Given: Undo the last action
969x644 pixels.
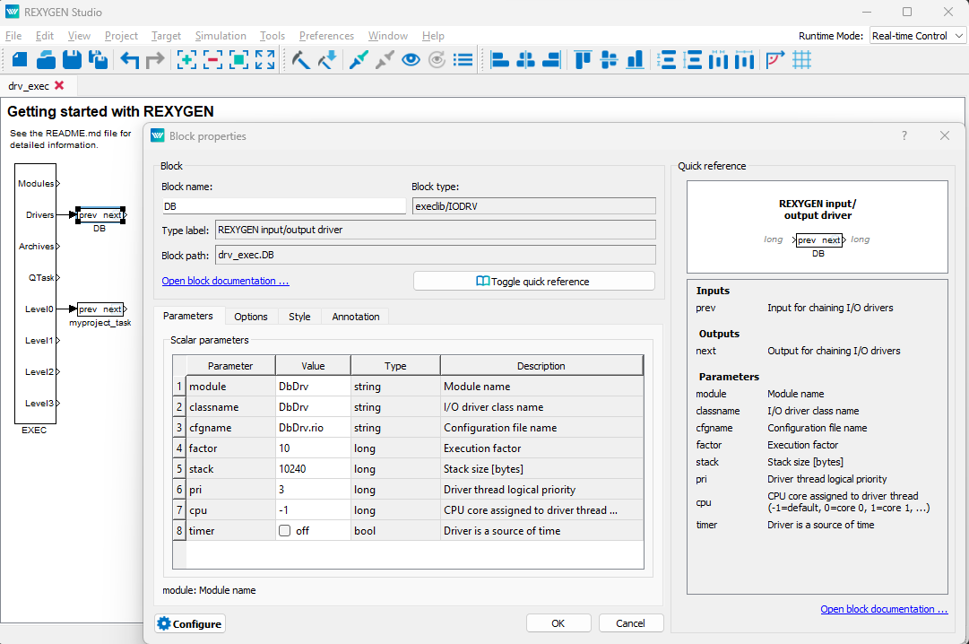Looking at the screenshot, I should point(130,60).
